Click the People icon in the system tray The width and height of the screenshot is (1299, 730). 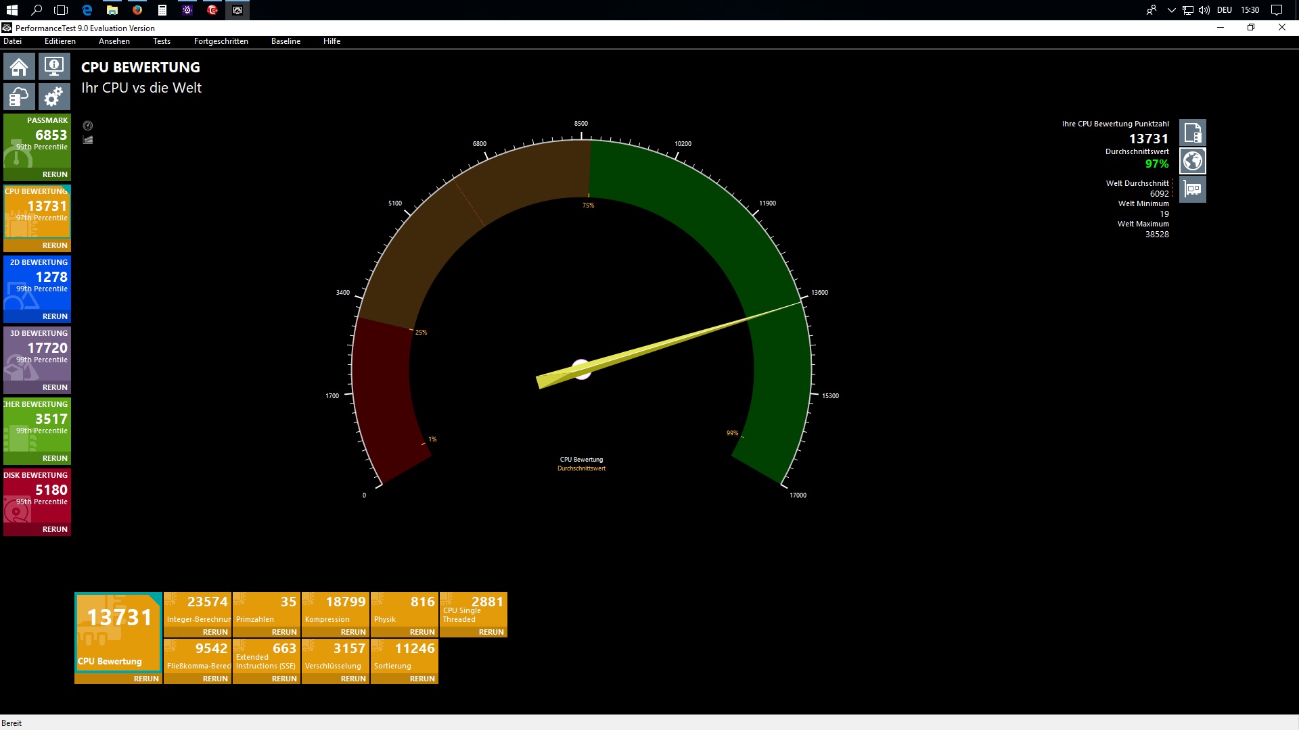pos(1152,10)
